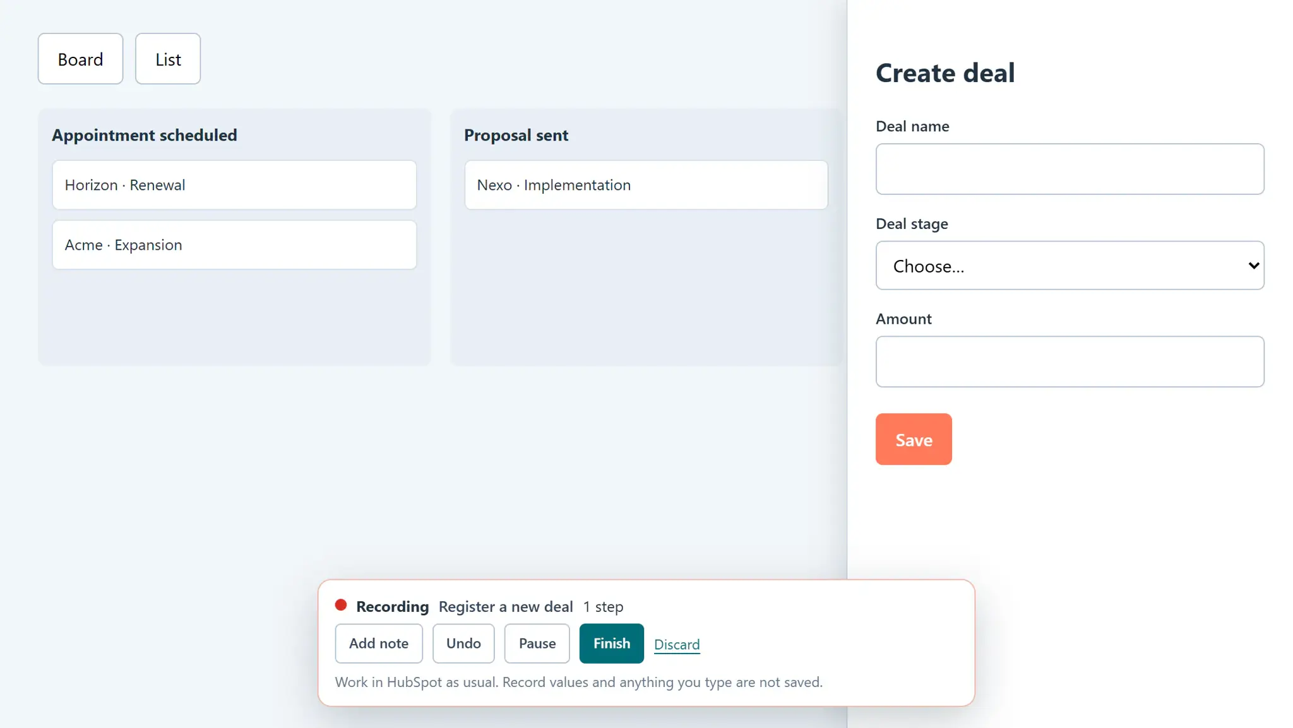Discard the recording
This screenshot has width=1293, height=728.
pyautogui.click(x=677, y=645)
